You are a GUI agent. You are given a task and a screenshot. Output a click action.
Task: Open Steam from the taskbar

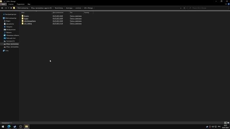[15, 126]
